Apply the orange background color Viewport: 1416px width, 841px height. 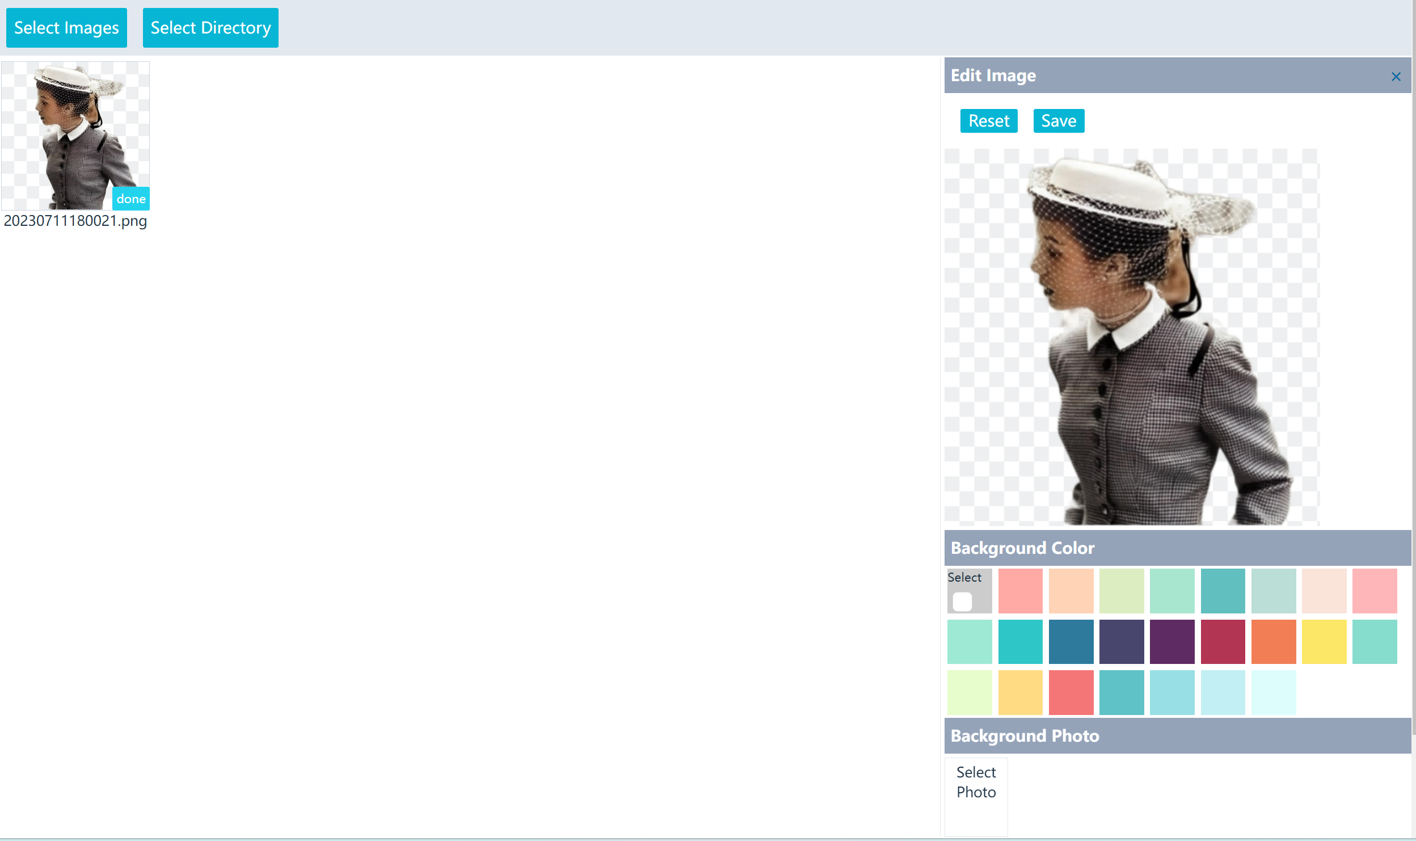1273,641
